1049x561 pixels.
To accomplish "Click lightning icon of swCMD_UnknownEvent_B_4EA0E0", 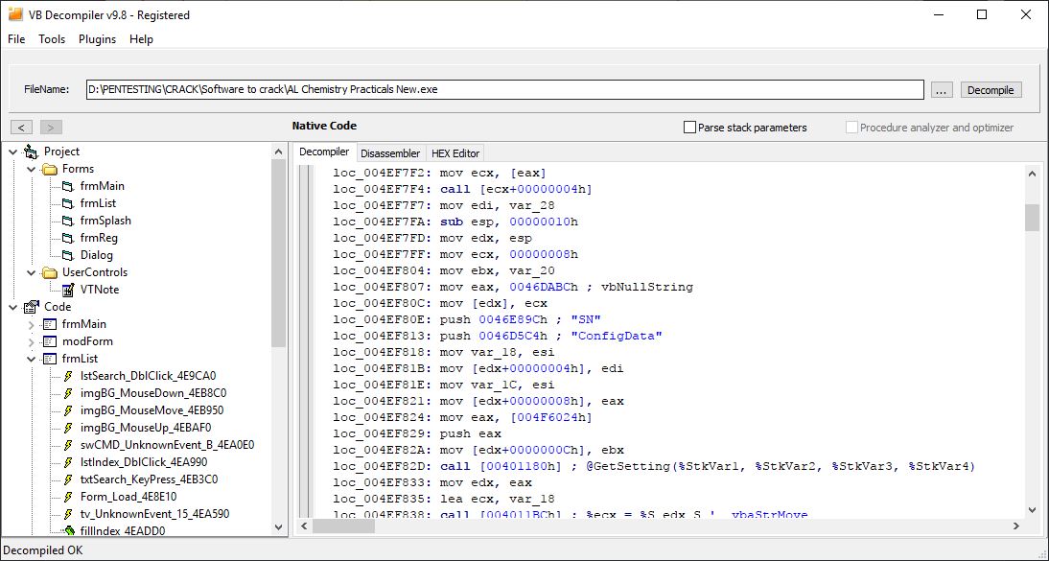I will click(x=68, y=445).
